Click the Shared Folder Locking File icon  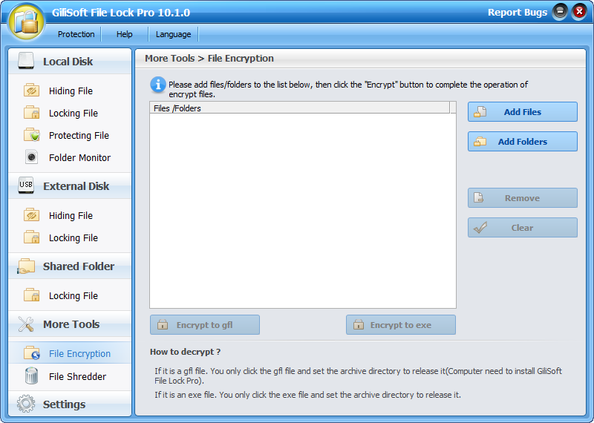coord(31,295)
